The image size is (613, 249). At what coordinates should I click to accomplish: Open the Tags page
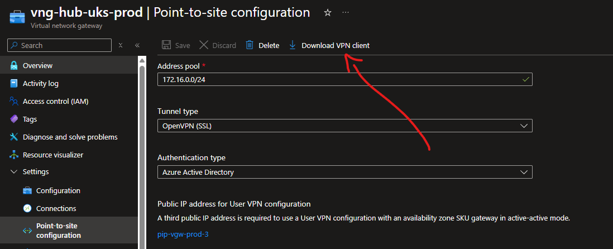pos(69,119)
